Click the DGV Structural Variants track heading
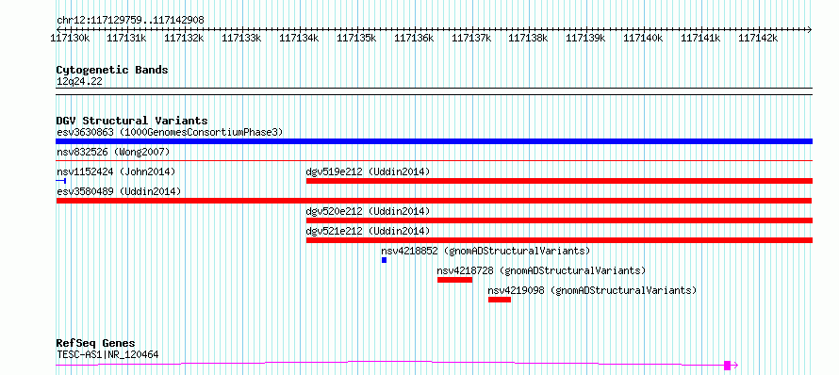839x375 pixels. 132,121
